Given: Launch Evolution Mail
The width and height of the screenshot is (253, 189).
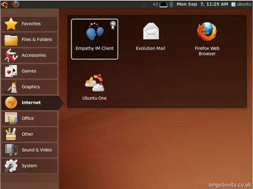Looking at the screenshot, I should coord(151,37).
